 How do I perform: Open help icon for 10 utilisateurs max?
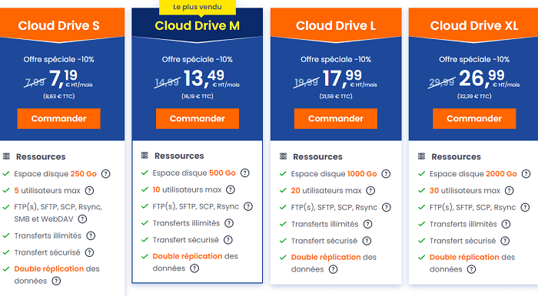(x=231, y=189)
